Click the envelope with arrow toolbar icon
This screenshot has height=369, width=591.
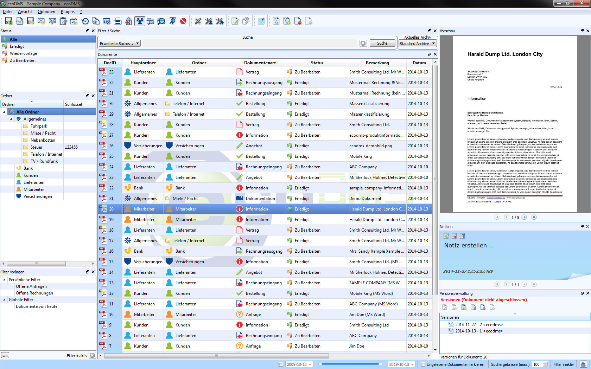[41, 21]
